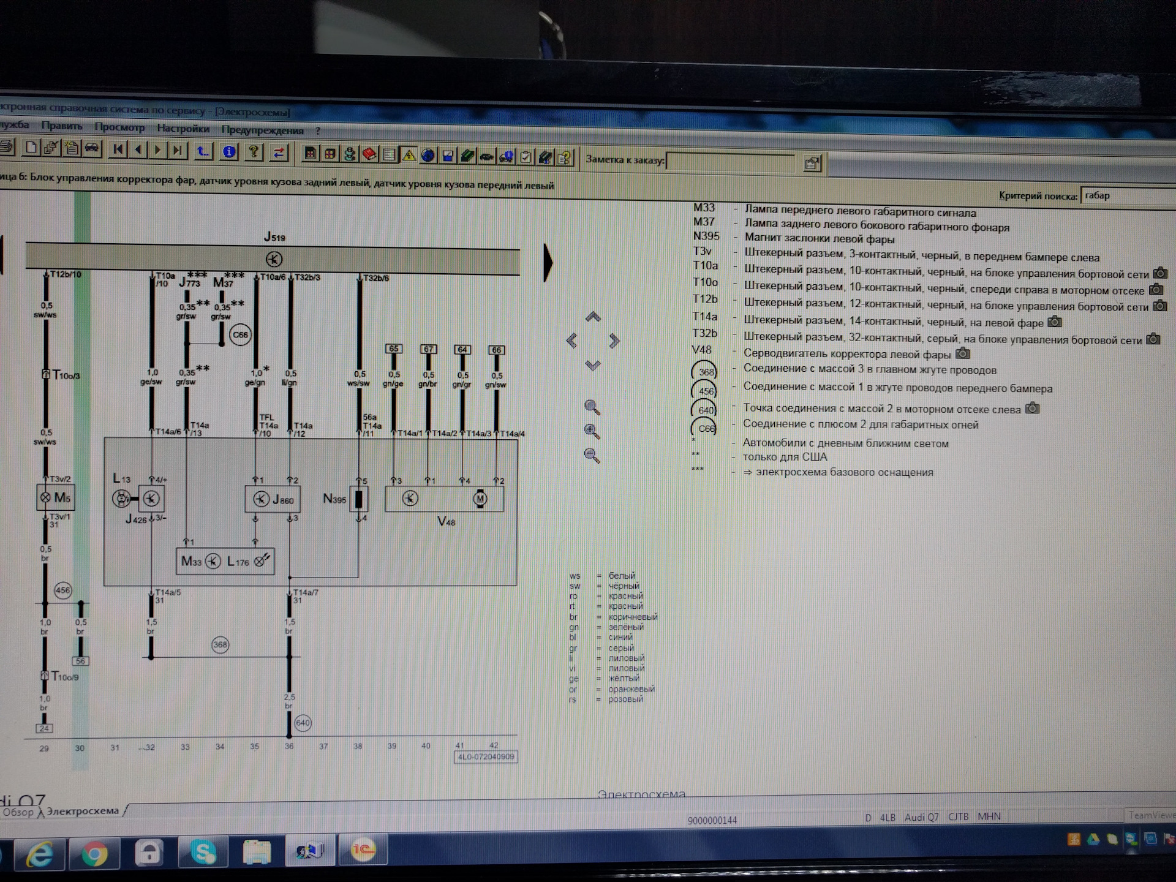Switch to the Обзор tab

point(18,812)
